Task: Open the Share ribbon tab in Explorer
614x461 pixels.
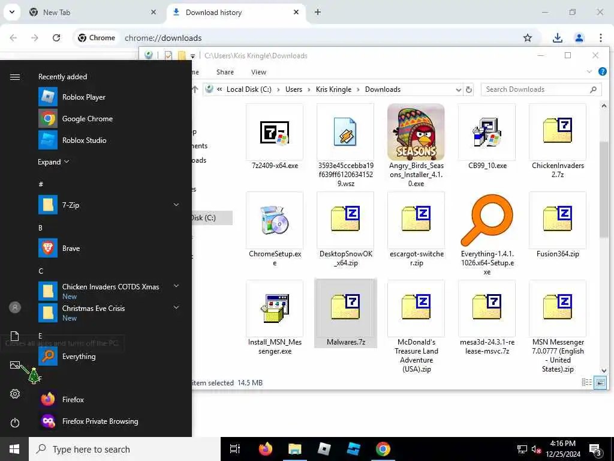Action: tap(225, 72)
